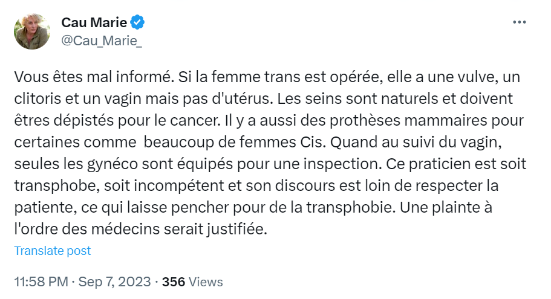This screenshot has height=299, width=551.
Task: Open the three-dot more options menu
Action: [519, 22]
